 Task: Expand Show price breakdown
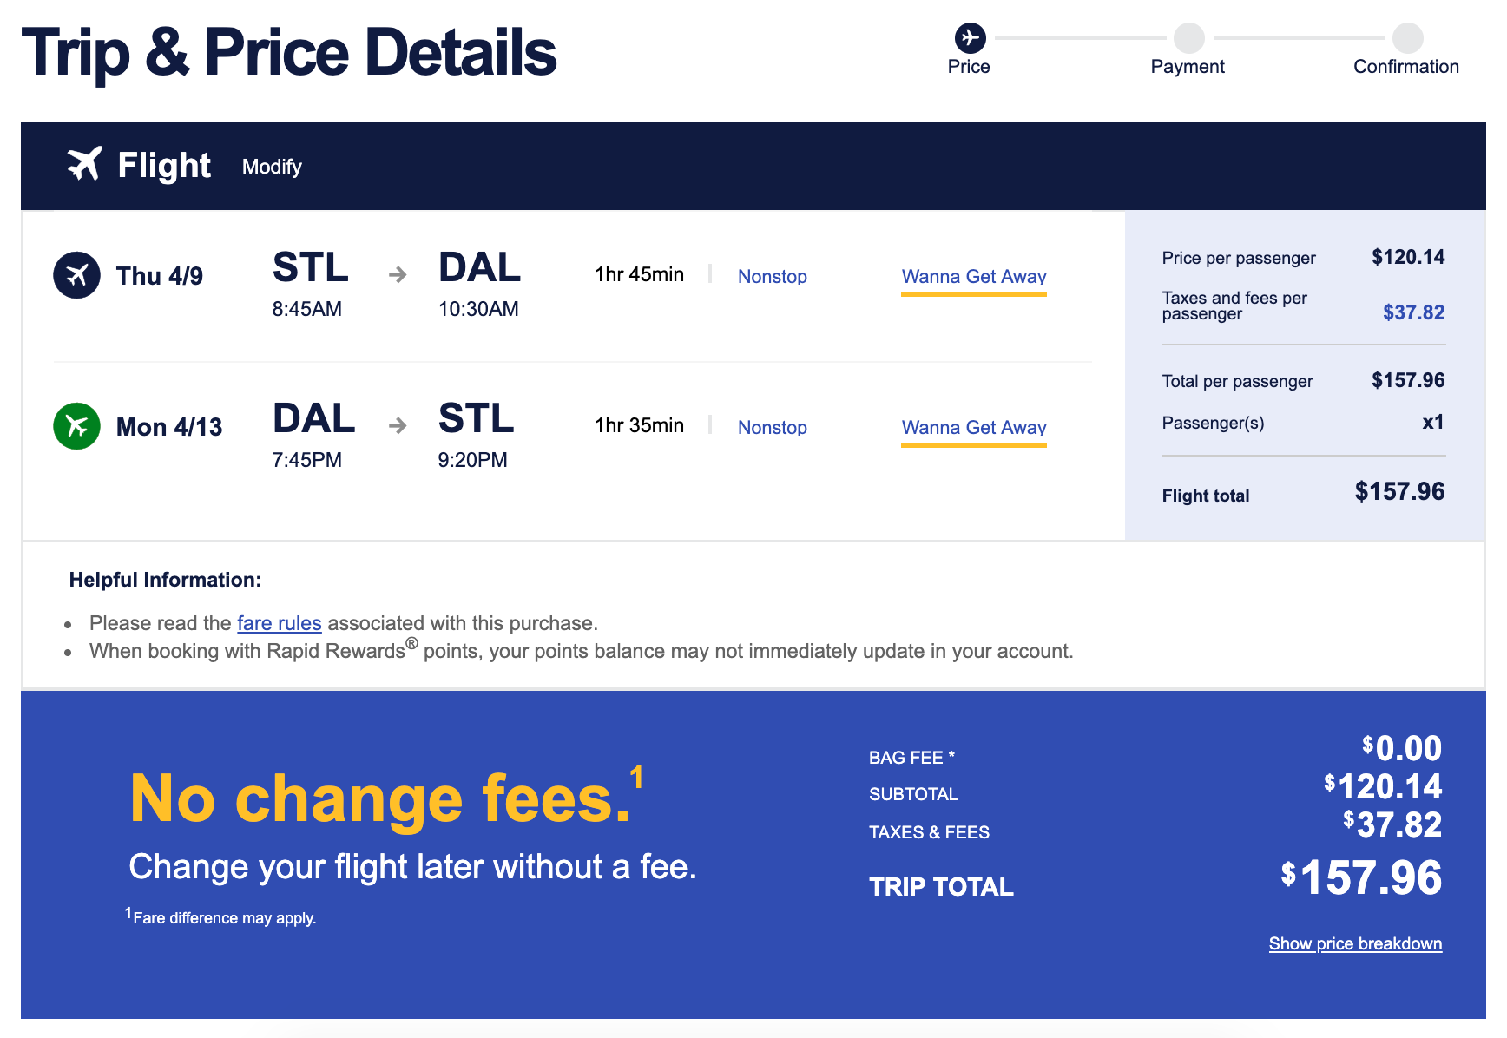click(1355, 943)
